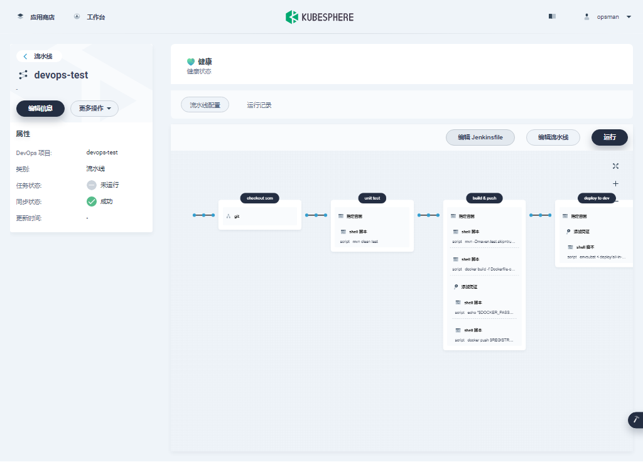Click the plus zoom-in control on the canvas
The image size is (643, 462).
click(615, 183)
